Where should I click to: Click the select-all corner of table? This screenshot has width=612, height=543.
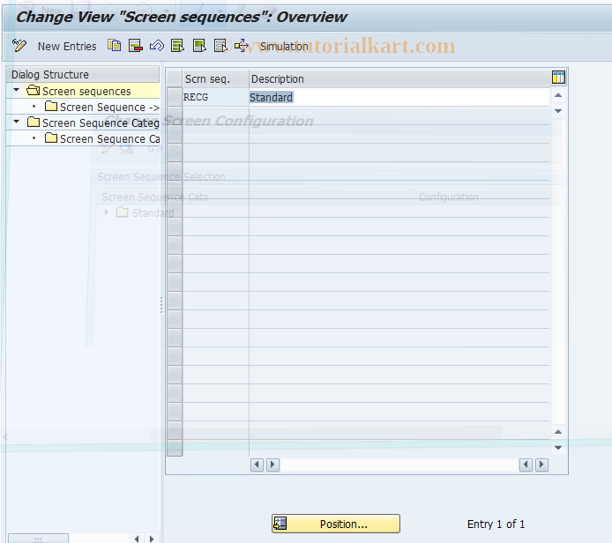point(175,78)
